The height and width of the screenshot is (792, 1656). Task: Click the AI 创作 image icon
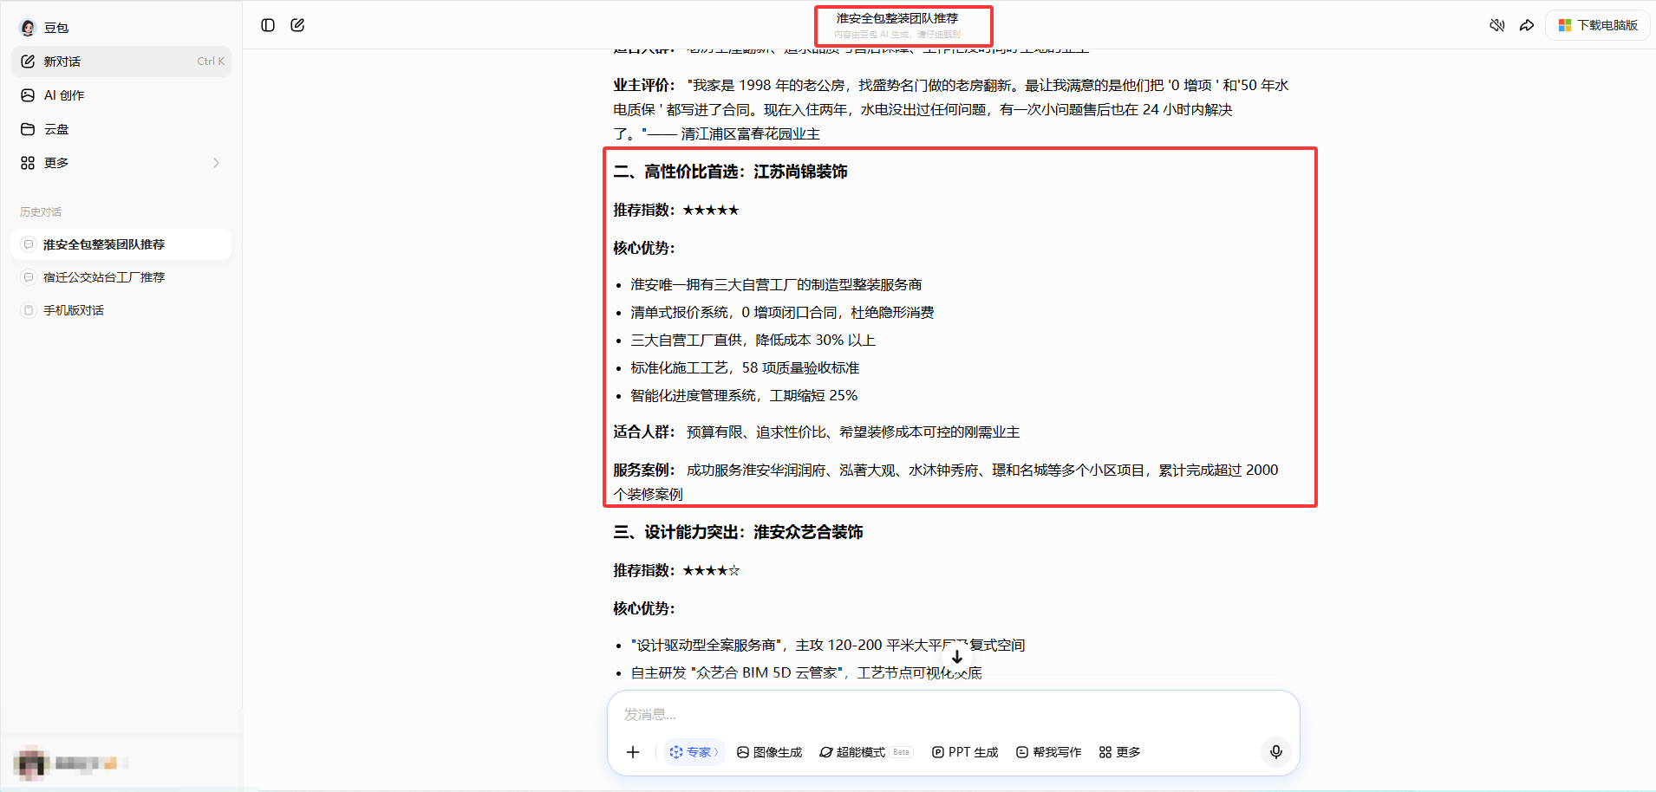point(28,95)
